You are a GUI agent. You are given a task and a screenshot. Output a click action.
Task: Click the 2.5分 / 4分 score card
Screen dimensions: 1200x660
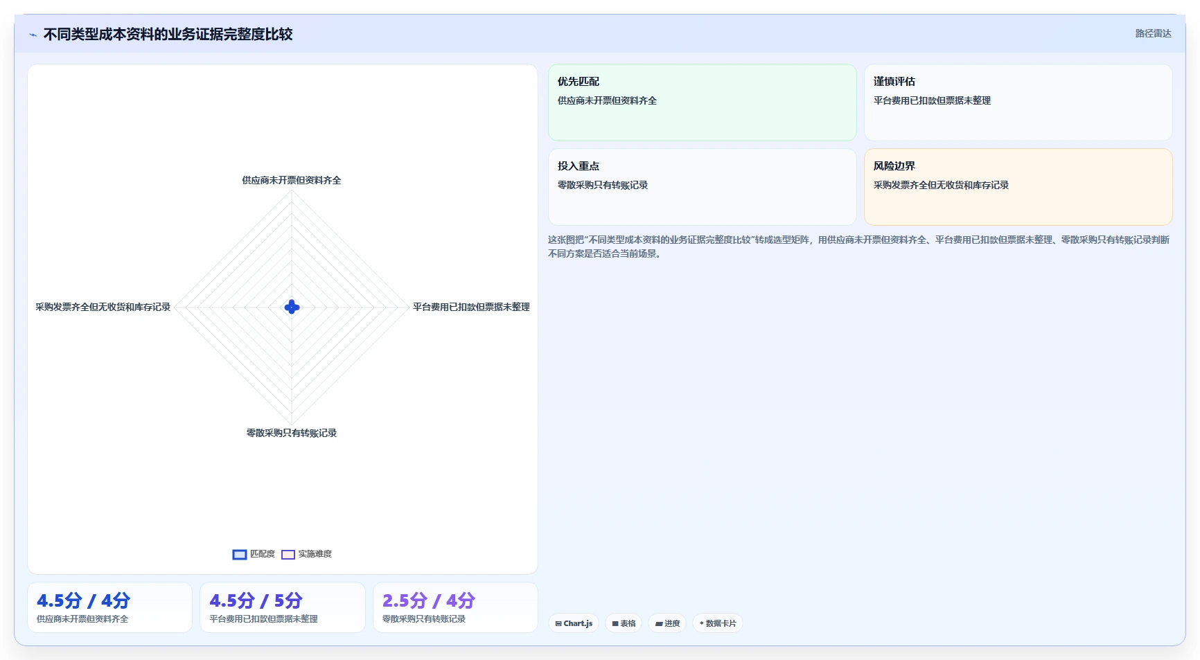click(x=455, y=607)
